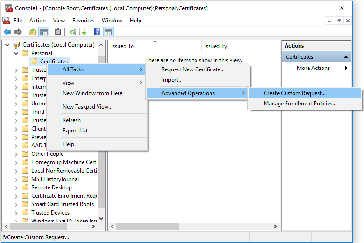364x243 pixels.
Task: Click the Remote Desktop folder icon
Action: pos(25,187)
